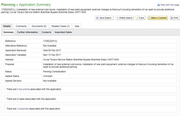
Task: Open the Map tab
Action: tap(77, 26)
